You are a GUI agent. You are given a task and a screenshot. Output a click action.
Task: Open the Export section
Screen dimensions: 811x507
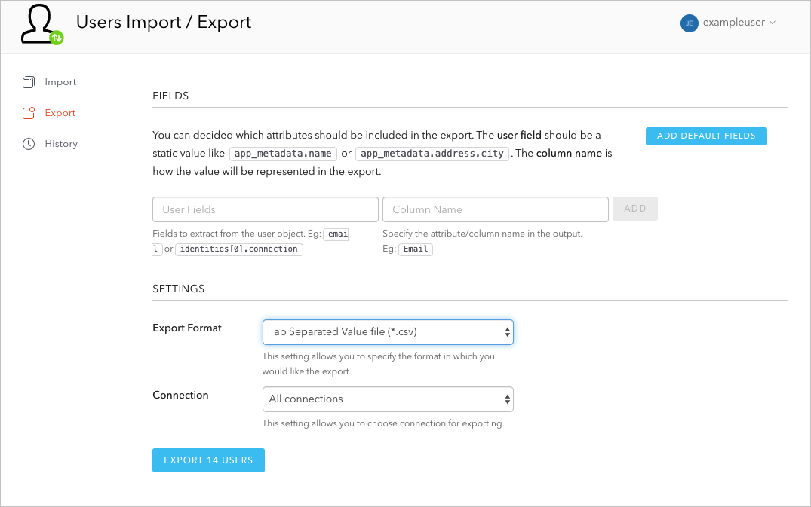pyautogui.click(x=60, y=113)
